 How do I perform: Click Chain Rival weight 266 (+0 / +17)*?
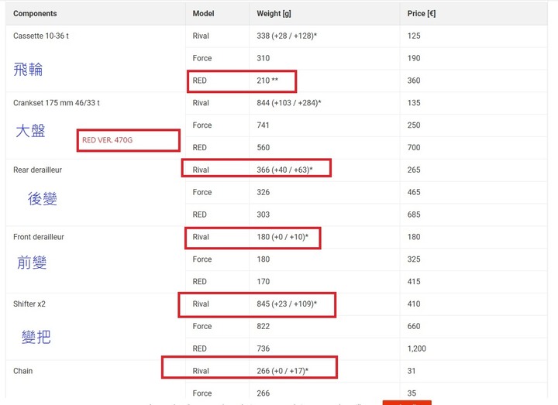tap(282, 371)
